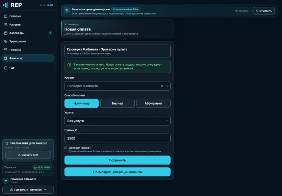The width and height of the screenshot is (282, 196).
Task: Click the Календарь sidebar icon
Action: (x=6, y=33)
